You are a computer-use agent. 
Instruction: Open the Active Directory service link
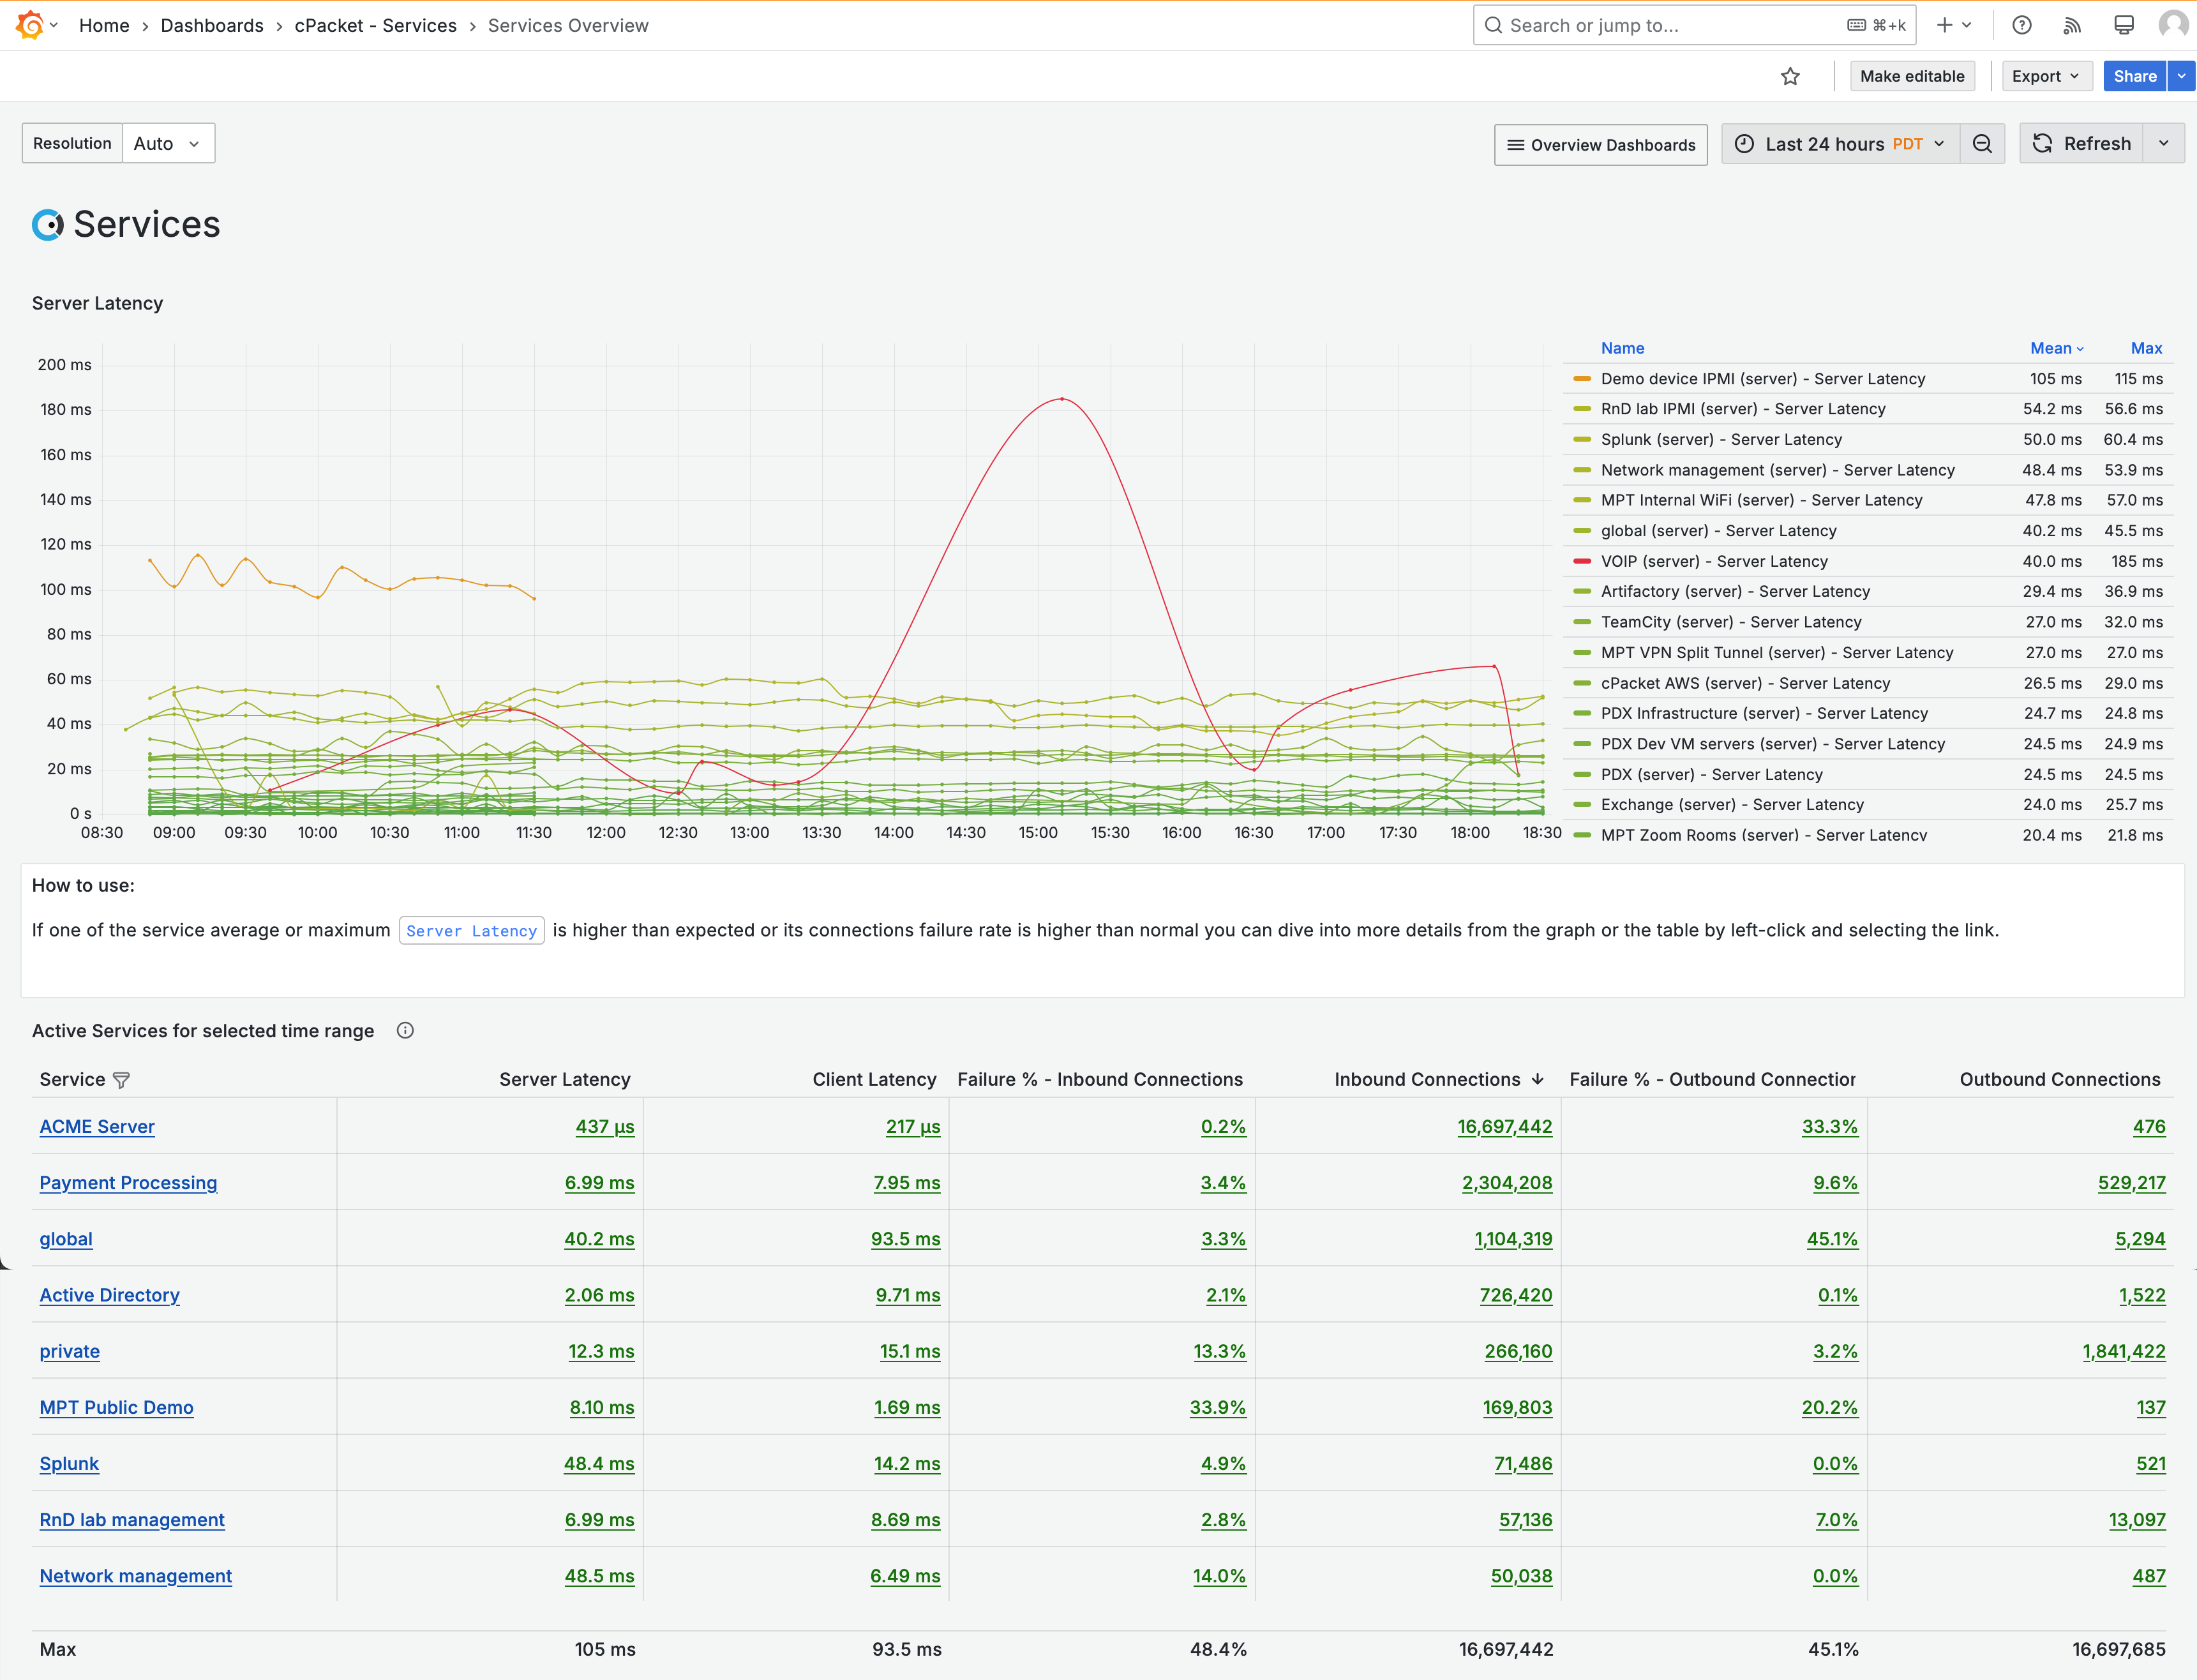point(109,1295)
